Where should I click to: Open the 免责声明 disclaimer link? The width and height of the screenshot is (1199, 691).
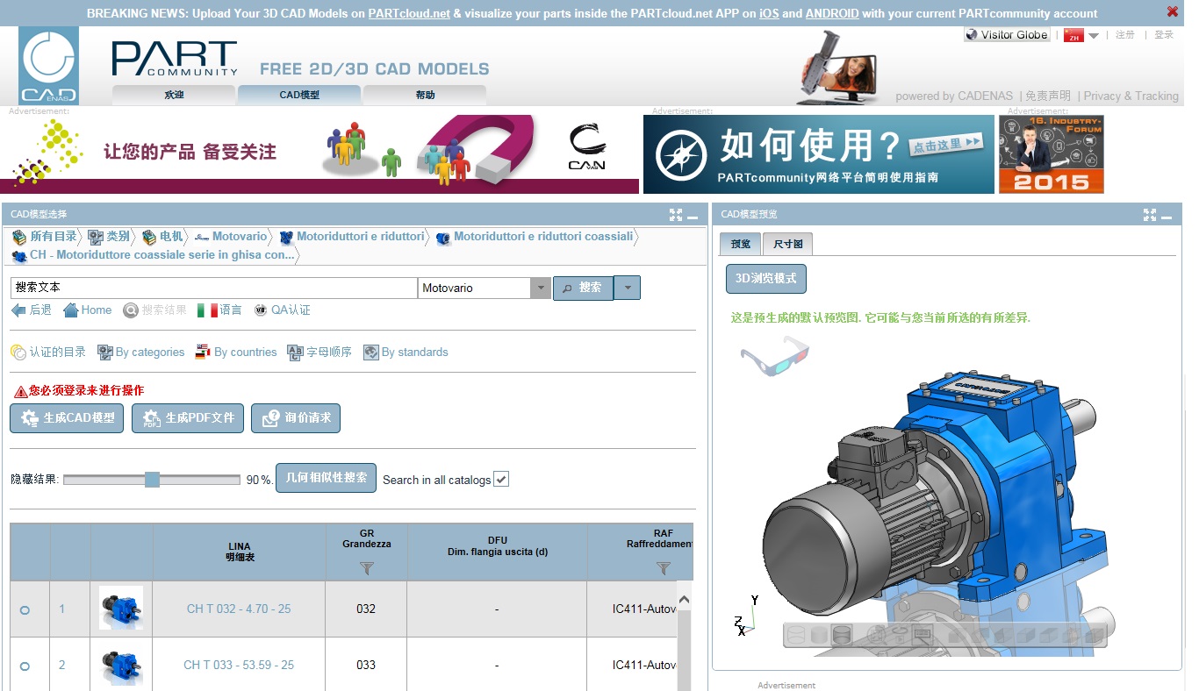pyautogui.click(x=1048, y=96)
